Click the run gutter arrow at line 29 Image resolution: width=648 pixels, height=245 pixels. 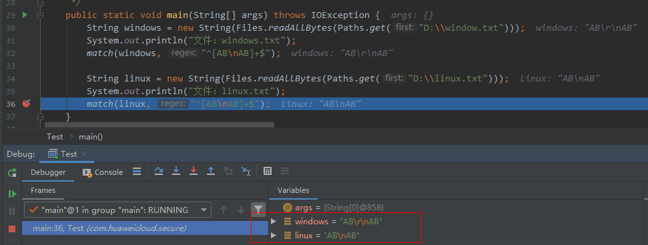[25, 15]
